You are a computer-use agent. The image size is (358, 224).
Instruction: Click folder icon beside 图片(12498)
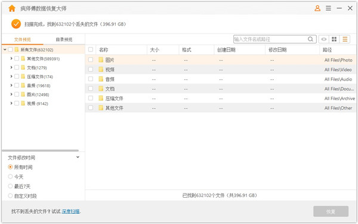click(x=23, y=94)
